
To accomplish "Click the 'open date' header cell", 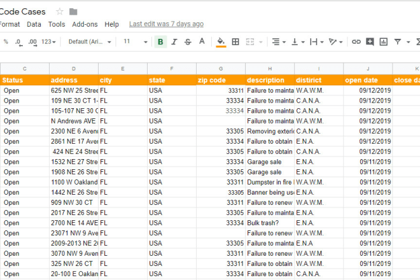I will coord(368,80).
